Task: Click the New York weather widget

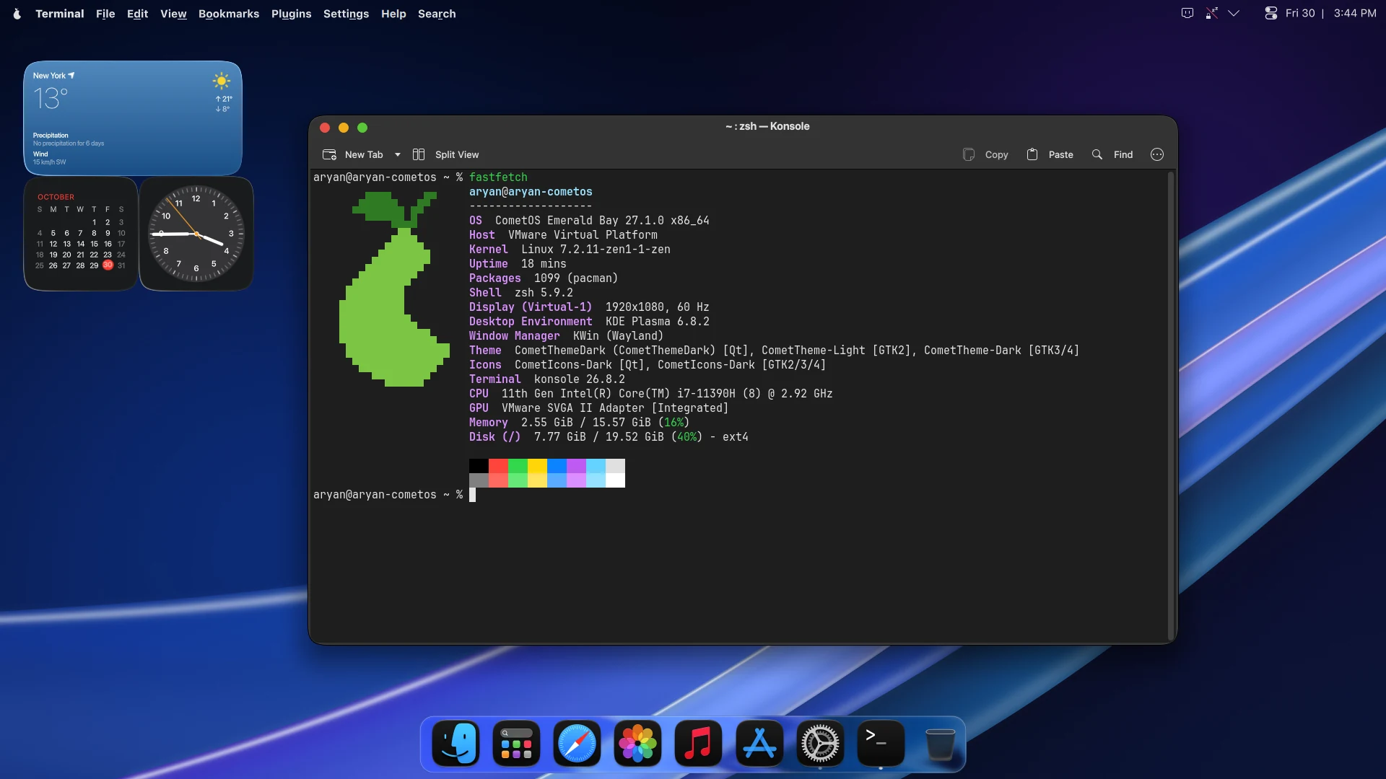Action: point(133,118)
